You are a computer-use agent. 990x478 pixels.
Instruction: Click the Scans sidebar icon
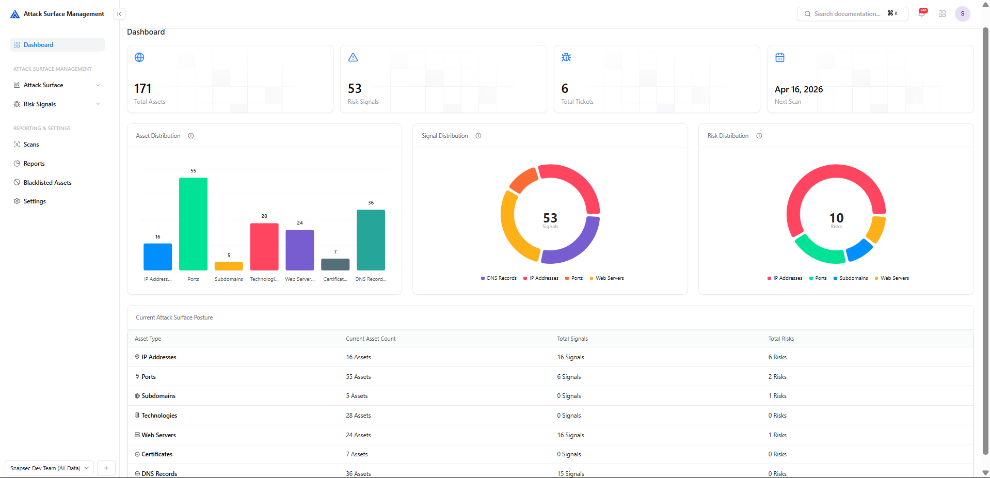17,145
